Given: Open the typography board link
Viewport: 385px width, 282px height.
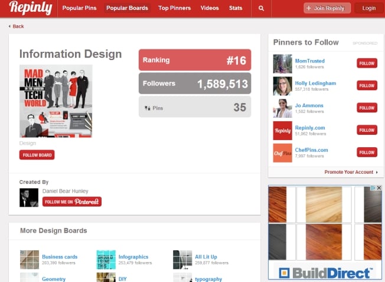Looking at the screenshot, I should click(208, 279).
